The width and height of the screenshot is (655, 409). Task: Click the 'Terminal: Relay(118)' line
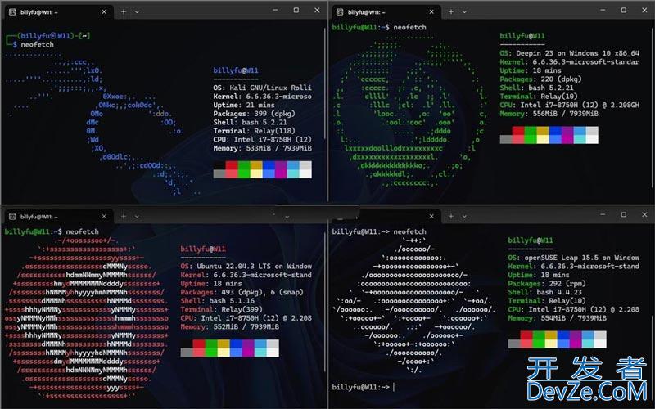pyautogui.click(x=255, y=131)
